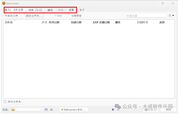Select the 关于 tab
Viewport: 178px width, 114px height.
[x=82, y=10]
